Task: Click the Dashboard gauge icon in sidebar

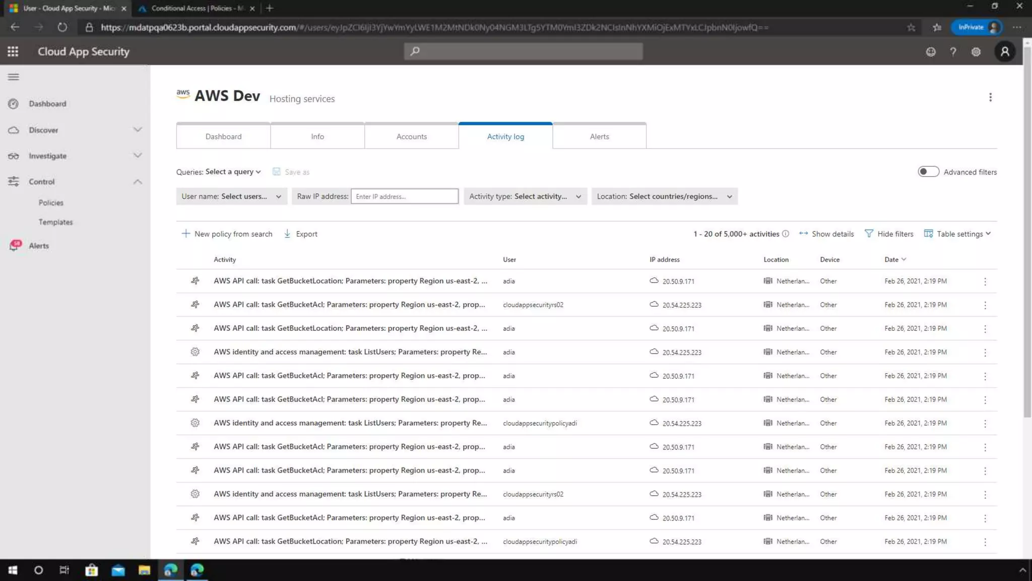Action: (14, 104)
